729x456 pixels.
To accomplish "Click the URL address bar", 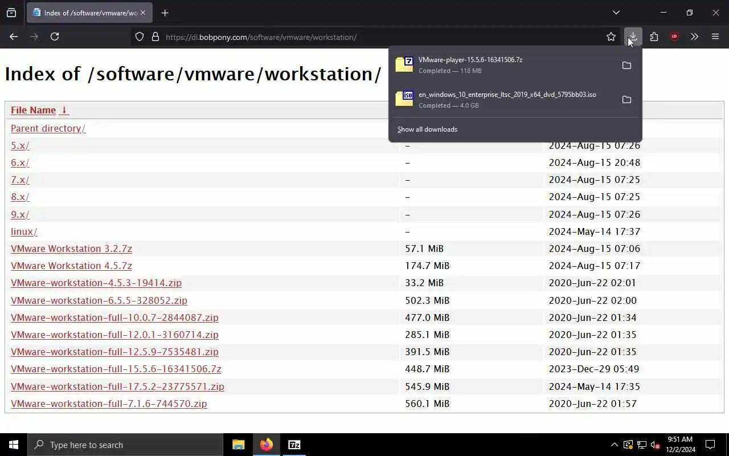I will pyautogui.click(x=376, y=37).
